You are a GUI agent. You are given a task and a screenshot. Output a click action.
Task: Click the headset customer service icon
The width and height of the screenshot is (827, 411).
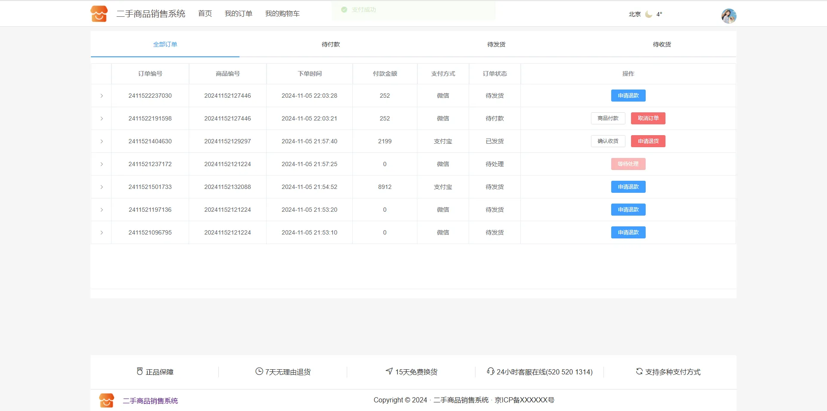tap(490, 371)
